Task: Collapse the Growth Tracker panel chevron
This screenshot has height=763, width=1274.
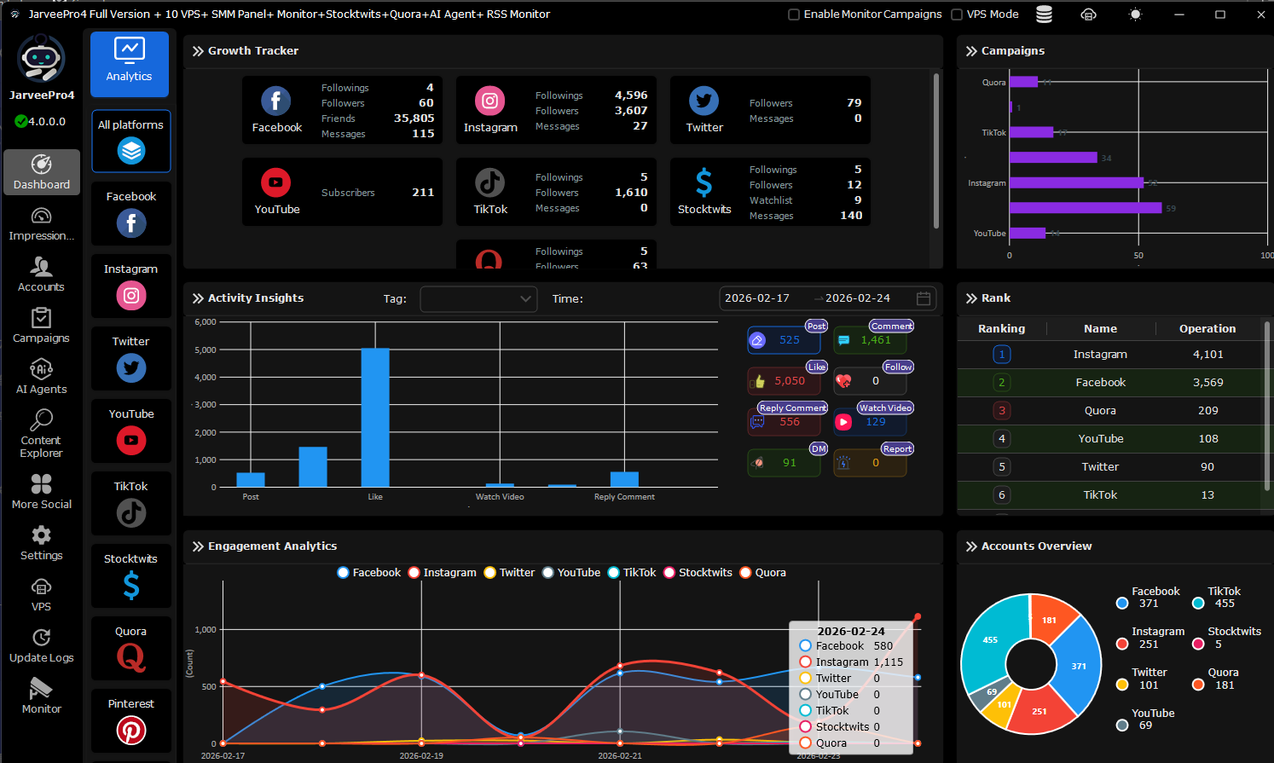Action: click(x=198, y=51)
